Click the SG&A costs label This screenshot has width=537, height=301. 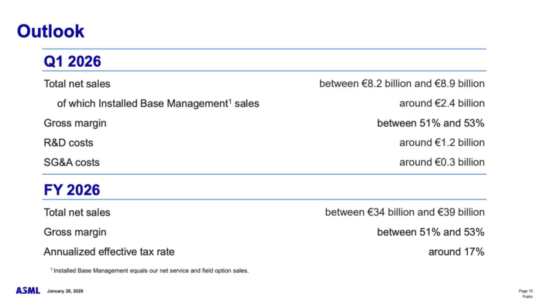tap(71, 162)
